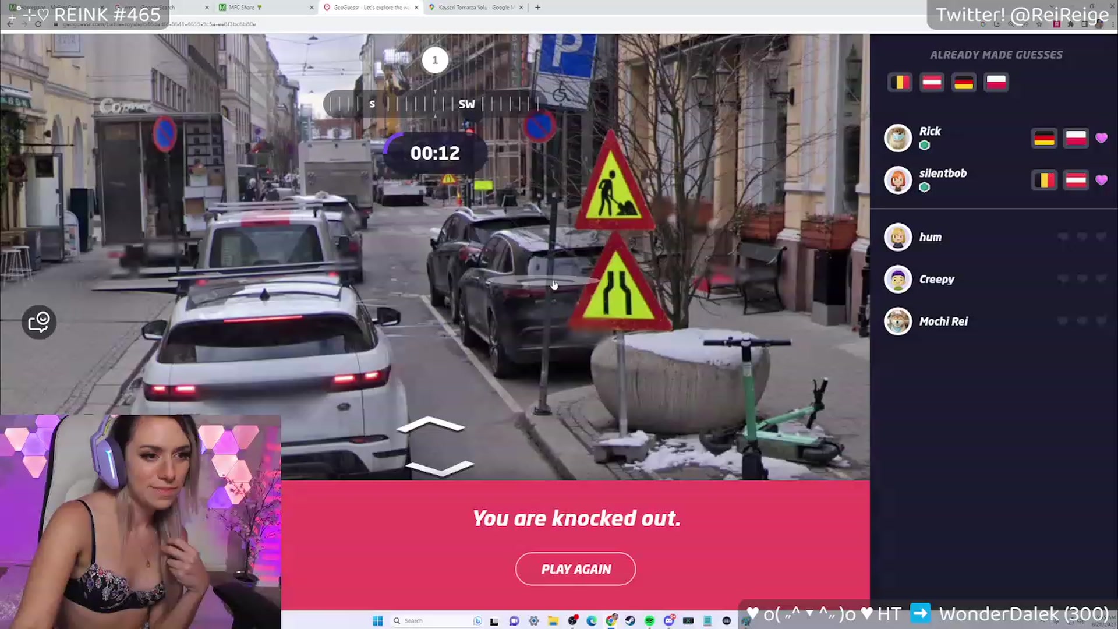Click Rick's Poland flag guess
The width and height of the screenshot is (1118, 629).
tap(1076, 138)
